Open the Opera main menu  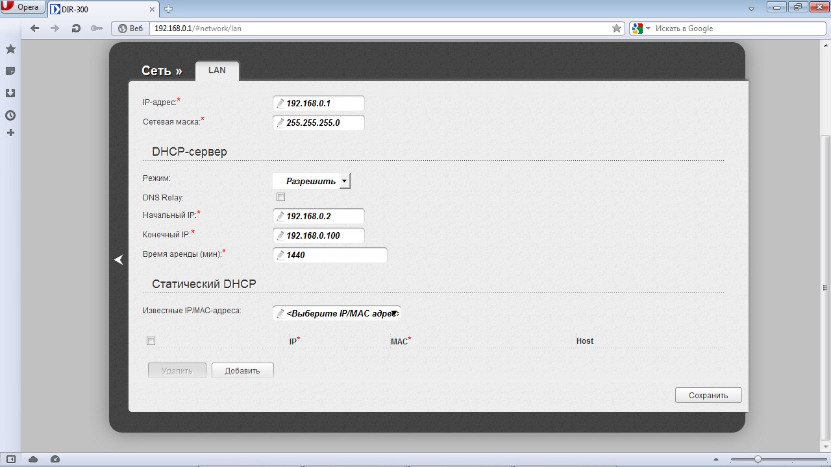point(23,7)
